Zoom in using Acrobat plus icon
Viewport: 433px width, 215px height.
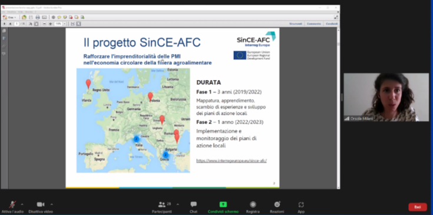(50, 24)
